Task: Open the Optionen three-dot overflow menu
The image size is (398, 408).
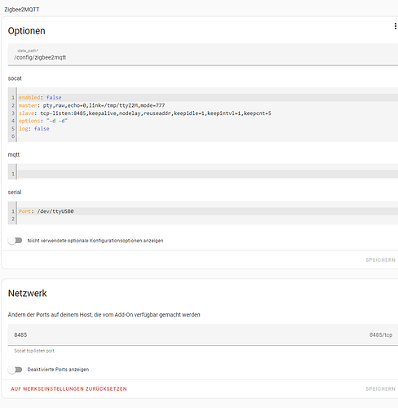Action: tap(395, 26)
